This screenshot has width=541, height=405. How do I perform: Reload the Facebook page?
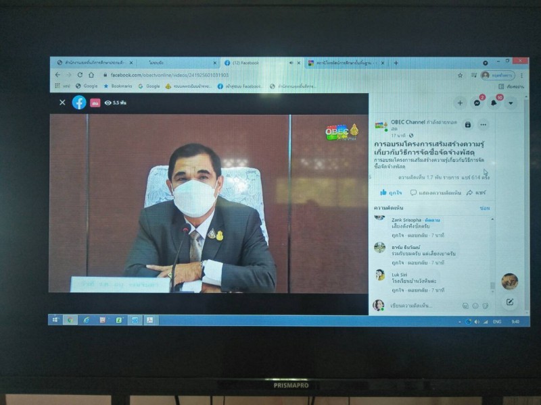(x=80, y=75)
